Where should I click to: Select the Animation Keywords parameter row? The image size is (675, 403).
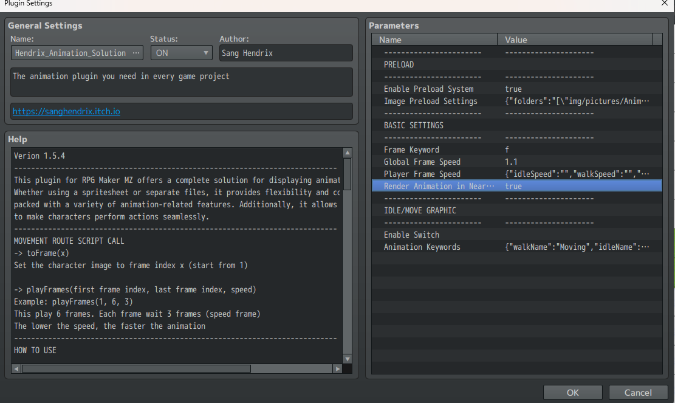tap(422, 247)
